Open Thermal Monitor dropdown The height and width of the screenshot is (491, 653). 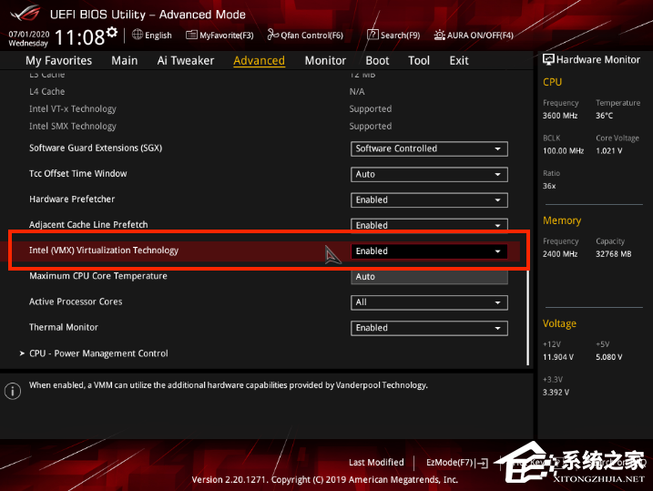[429, 328]
